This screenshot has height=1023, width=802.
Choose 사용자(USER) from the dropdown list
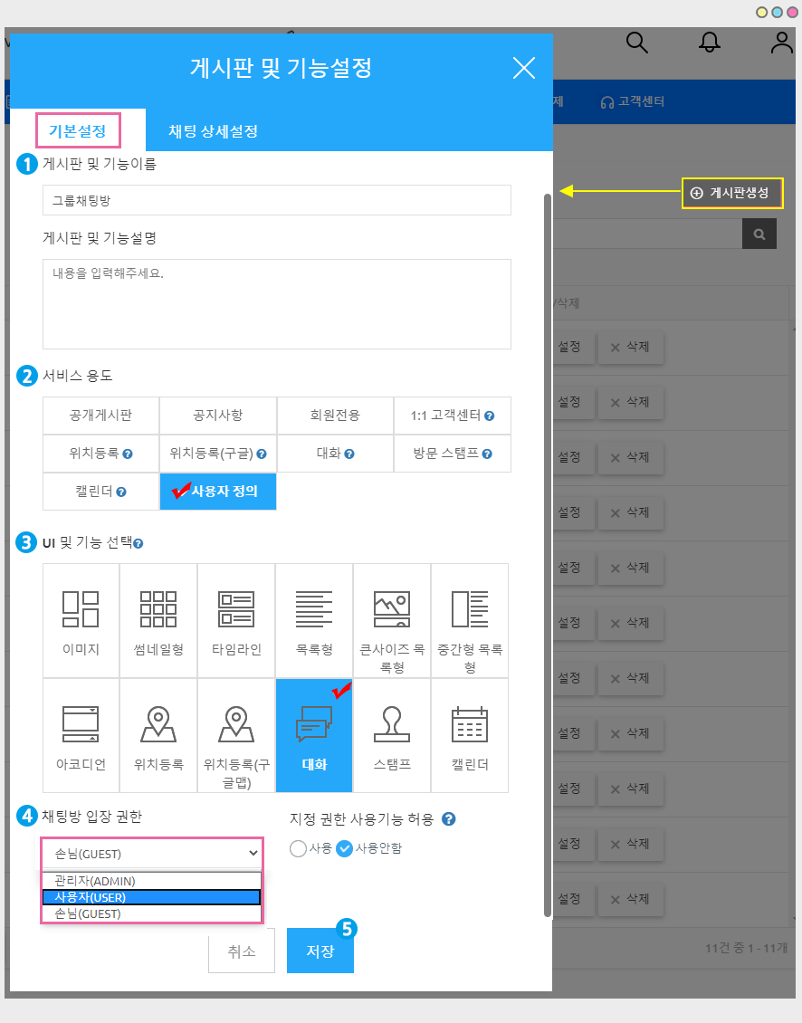point(151,897)
